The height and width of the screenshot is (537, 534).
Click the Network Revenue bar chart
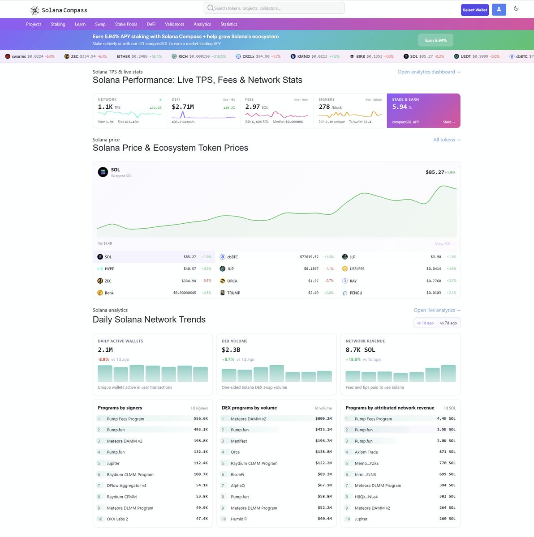coord(400,373)
